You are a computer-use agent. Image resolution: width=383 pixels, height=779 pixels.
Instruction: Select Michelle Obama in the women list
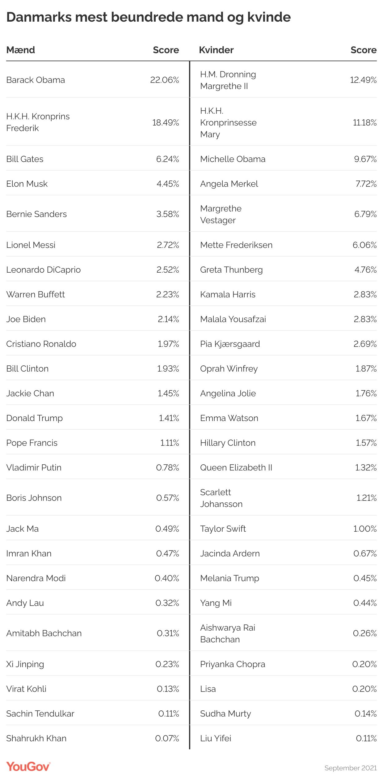click(x=233, y=159)
